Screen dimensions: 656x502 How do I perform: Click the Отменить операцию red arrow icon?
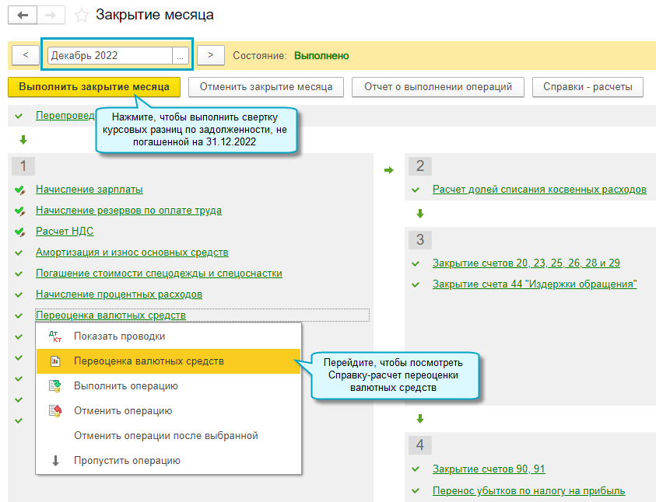point(55,411)
